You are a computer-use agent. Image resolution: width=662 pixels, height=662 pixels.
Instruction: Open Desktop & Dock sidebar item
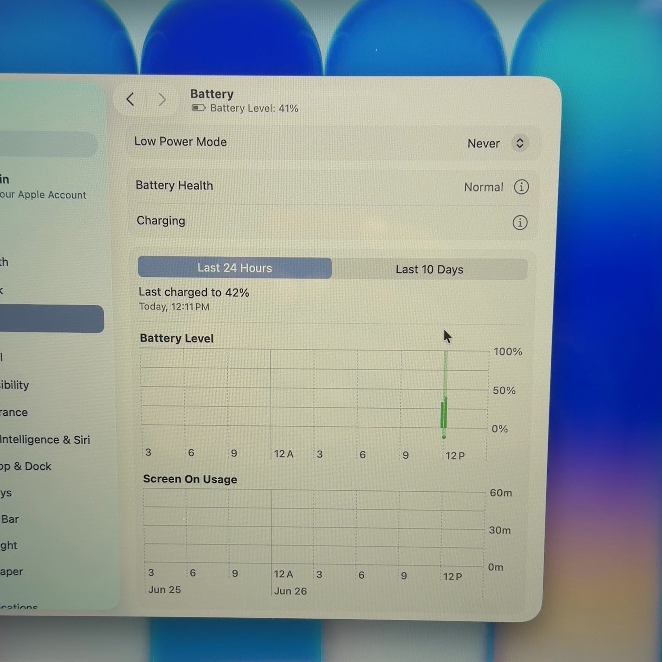click(26, 466)
